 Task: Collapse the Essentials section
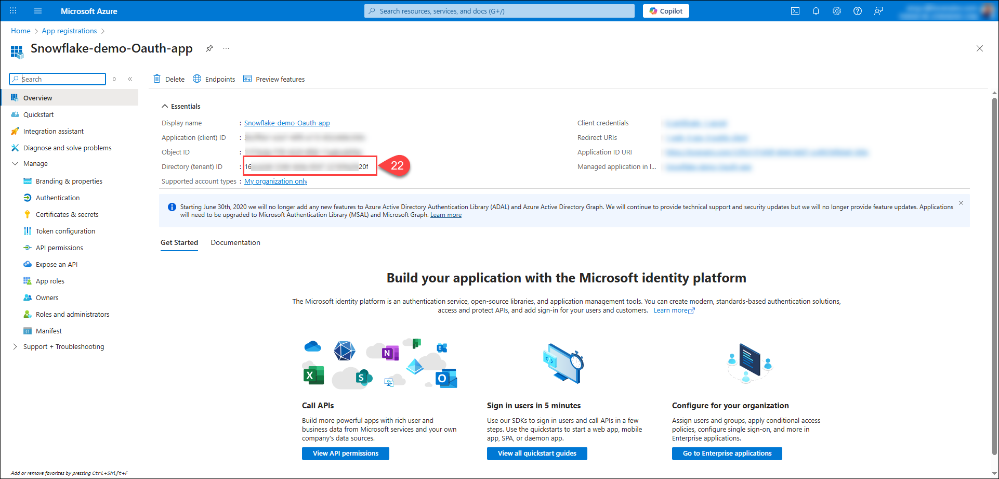pos(165,106)
